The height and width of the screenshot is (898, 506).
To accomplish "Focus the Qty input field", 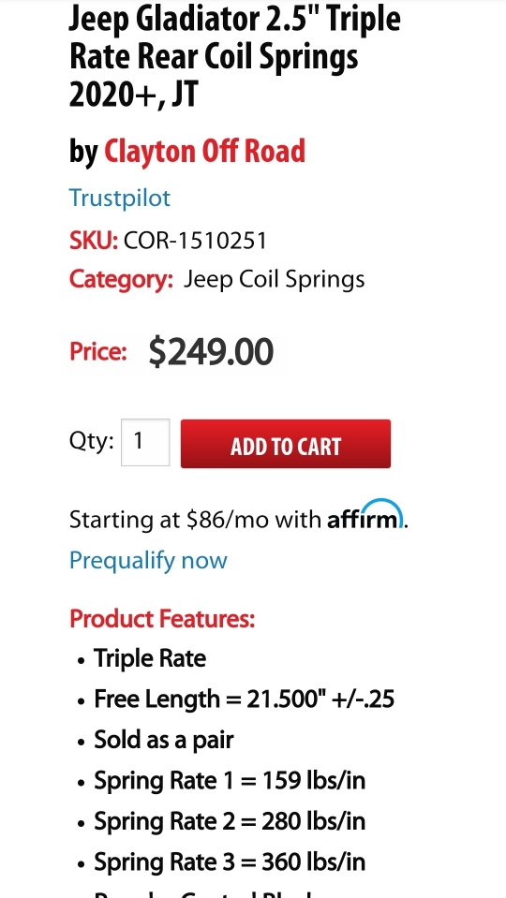I will 145,442.
